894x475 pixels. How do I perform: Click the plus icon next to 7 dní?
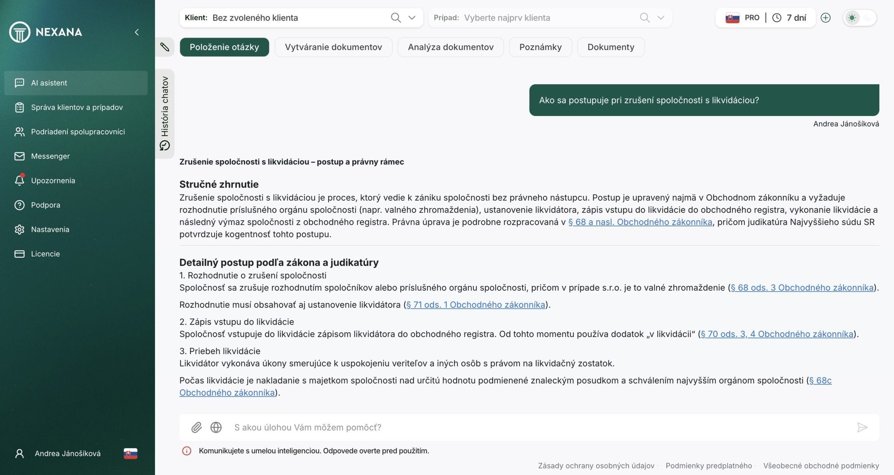pyautogui.click(x=826, y=18)
